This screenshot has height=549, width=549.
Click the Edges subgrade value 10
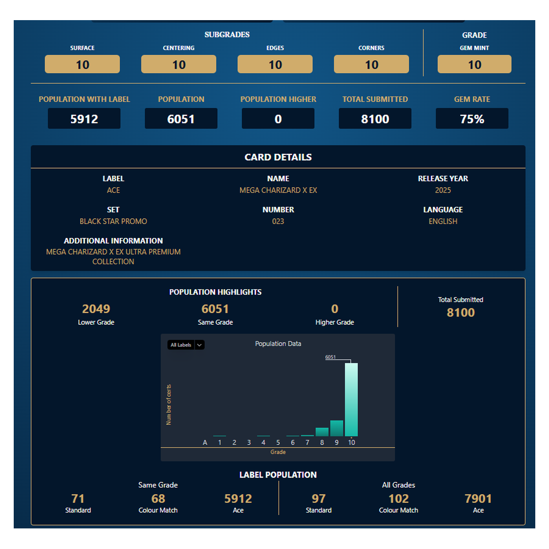pos(275,65)
